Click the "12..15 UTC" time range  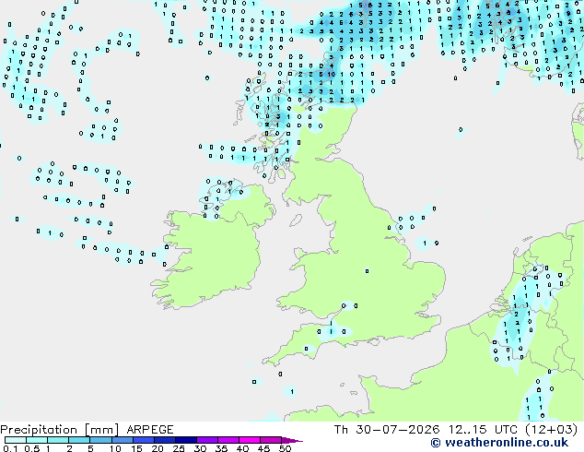point(483,430)
